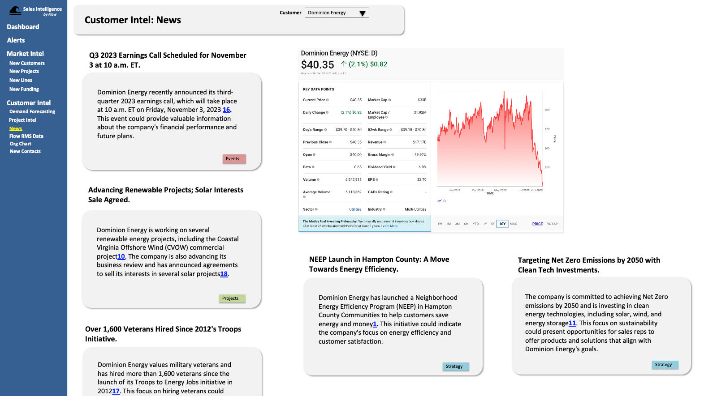Click info icon beside Dividend Yield

tap(394, 167)
